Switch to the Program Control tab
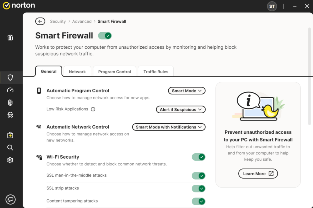This screenshot has width=313, height=208. point(114,71)
